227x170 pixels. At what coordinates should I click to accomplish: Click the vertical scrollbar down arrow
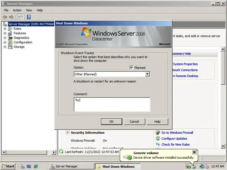pos(223,146)
